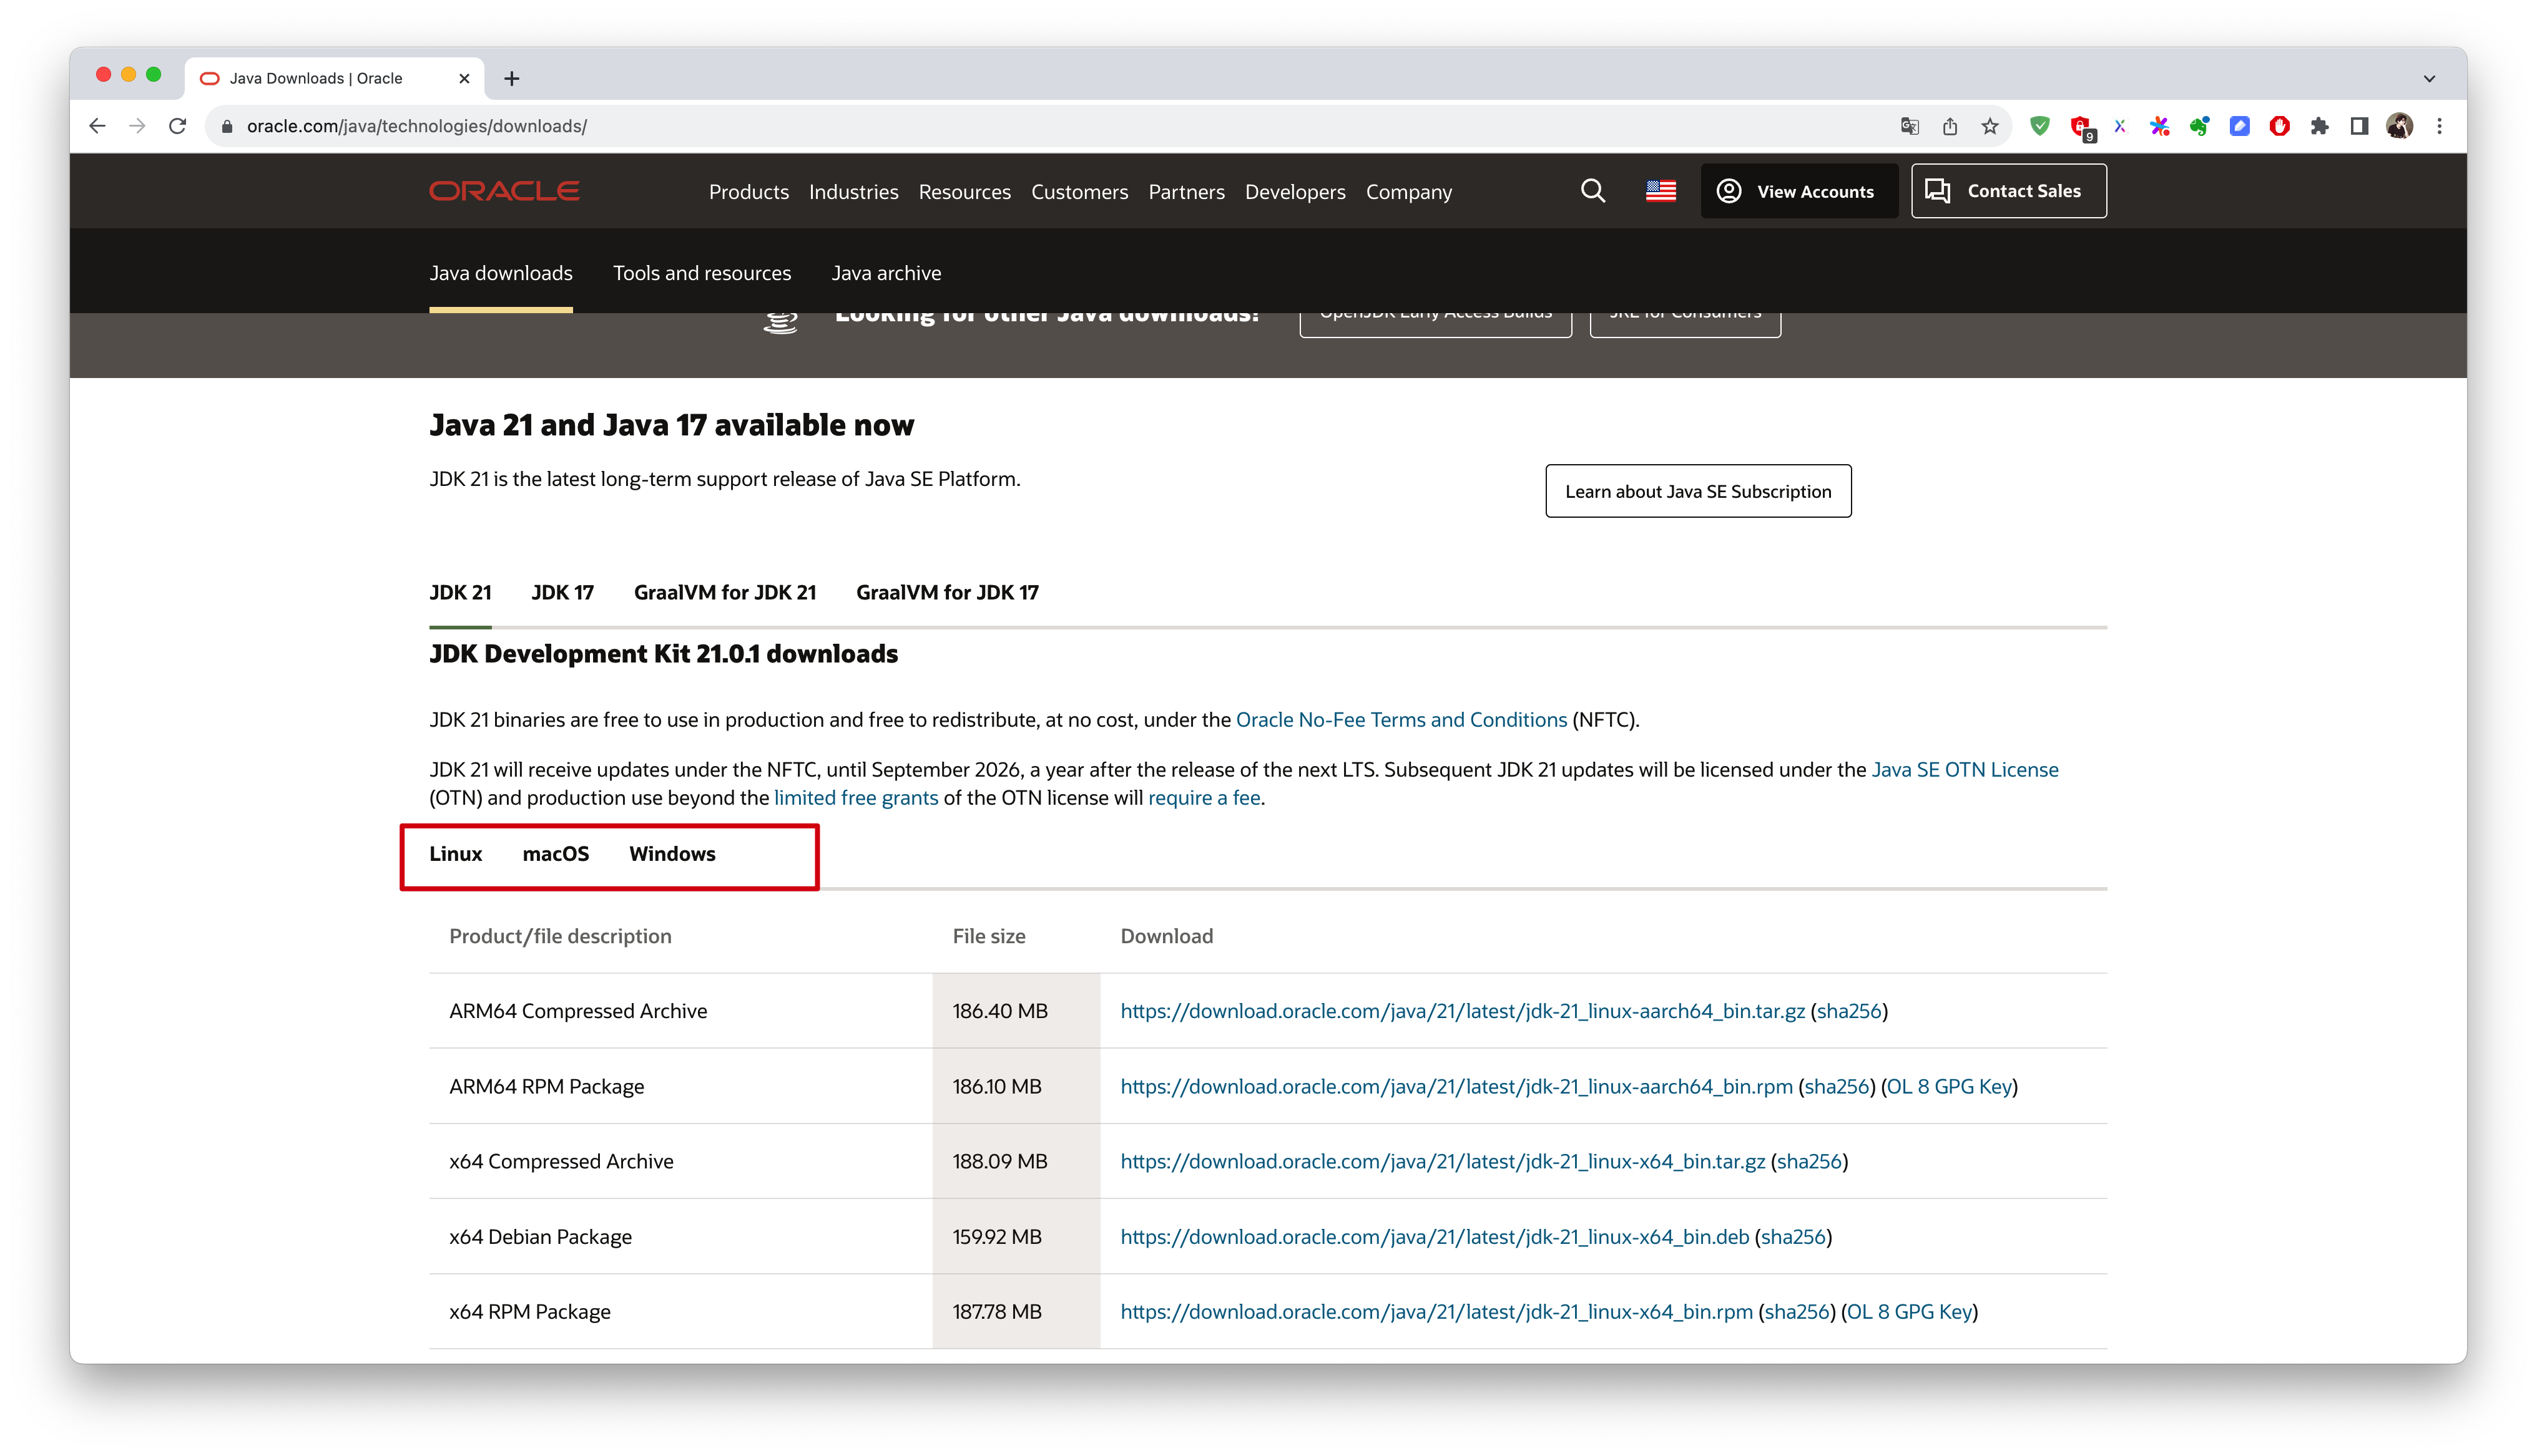Open OL 8 GPG Key for ARM64 RPM

pos(1949,1086)
